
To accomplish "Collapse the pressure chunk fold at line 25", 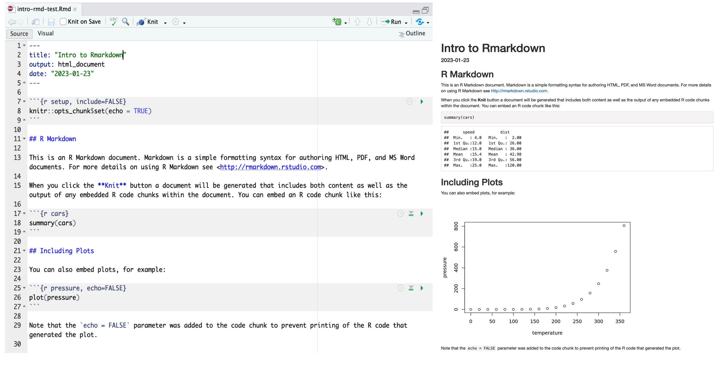I will point(24,288).
